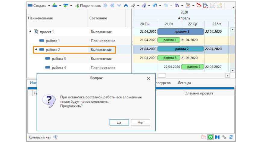The image size is (262, 143).
Task: Click the wrench settings icon in status bar
Action: pos(224,137)
